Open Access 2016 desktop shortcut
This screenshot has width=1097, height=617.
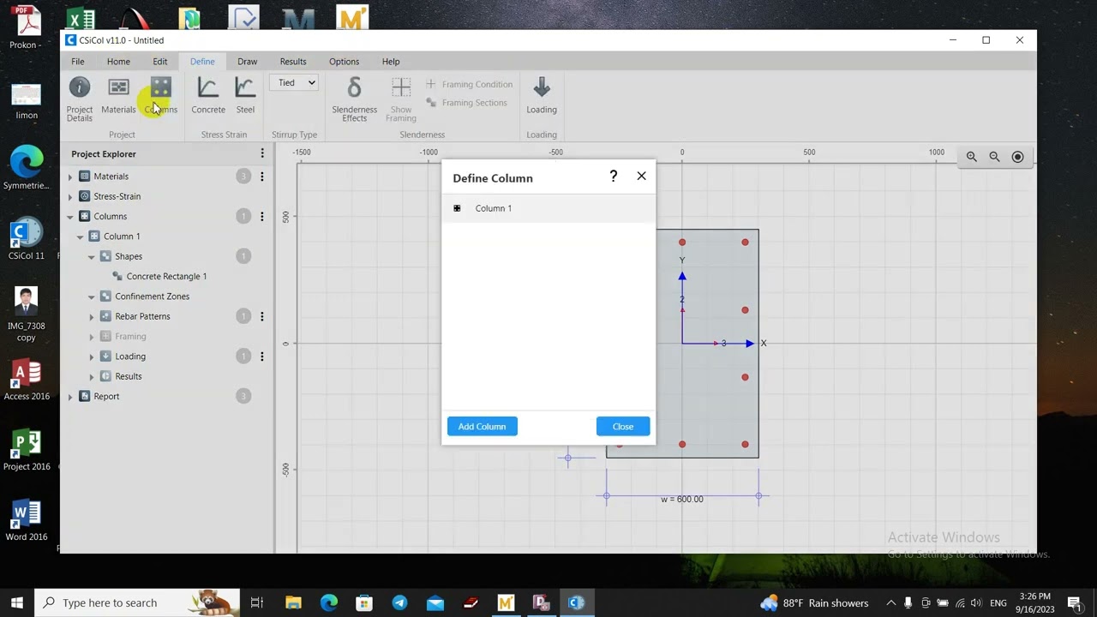coord(27,380)
